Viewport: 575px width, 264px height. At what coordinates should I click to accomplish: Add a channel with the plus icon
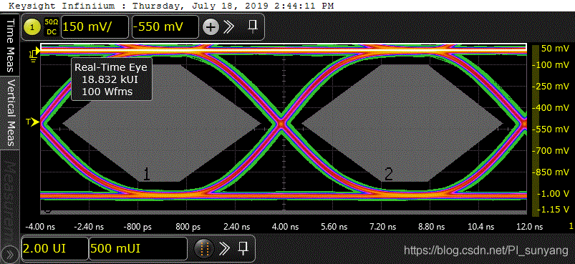pos(211,26)
